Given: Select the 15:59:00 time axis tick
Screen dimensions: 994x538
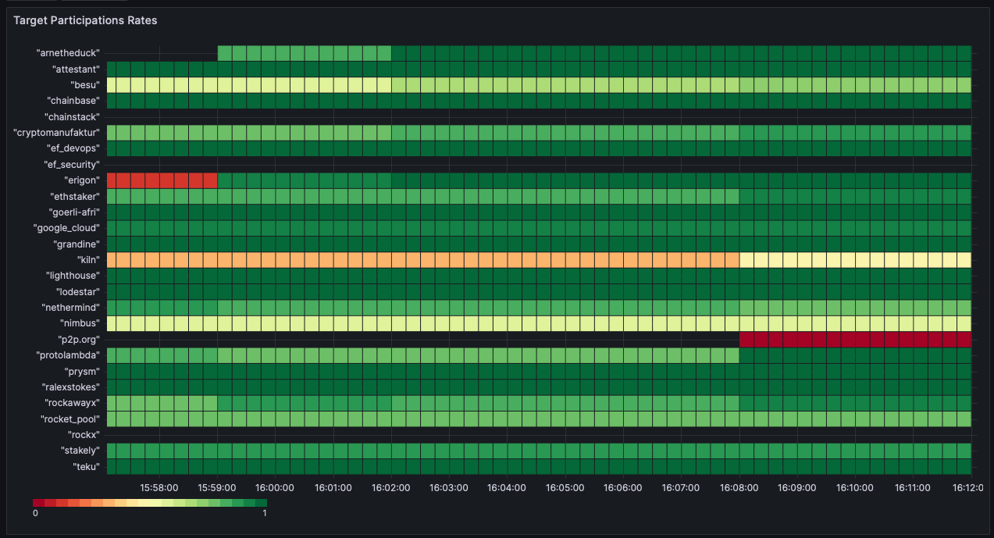Looking at the screenshot, I should 217,487.
